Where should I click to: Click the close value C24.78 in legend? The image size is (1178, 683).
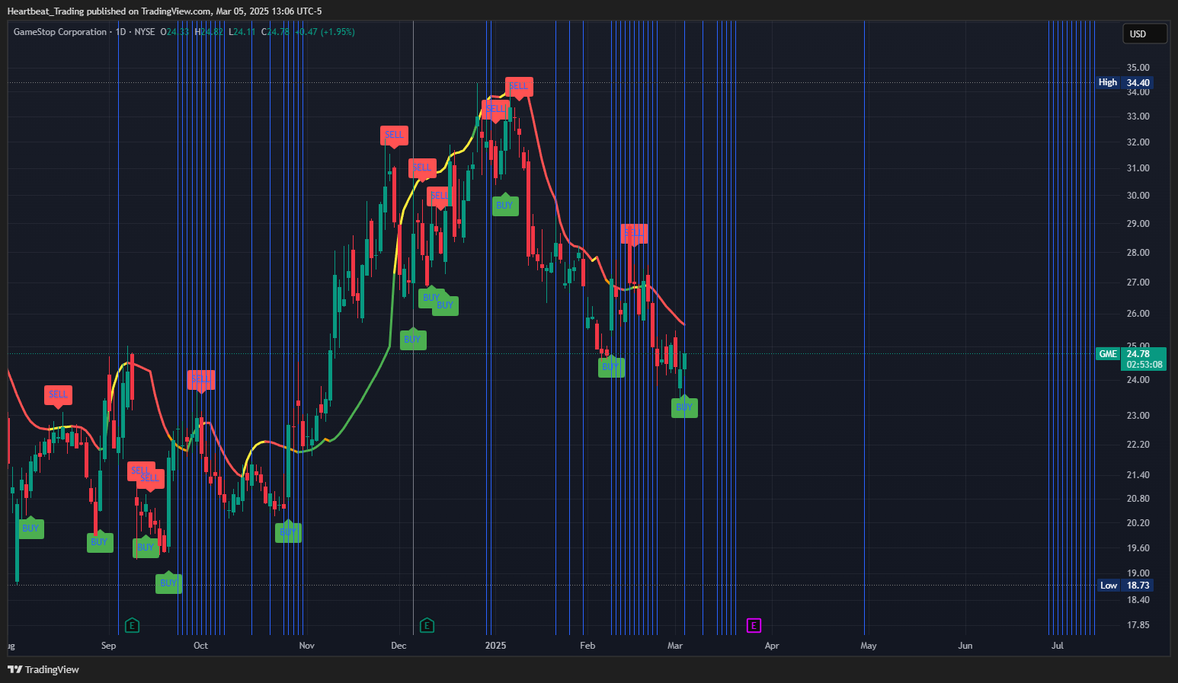(275, 32)
